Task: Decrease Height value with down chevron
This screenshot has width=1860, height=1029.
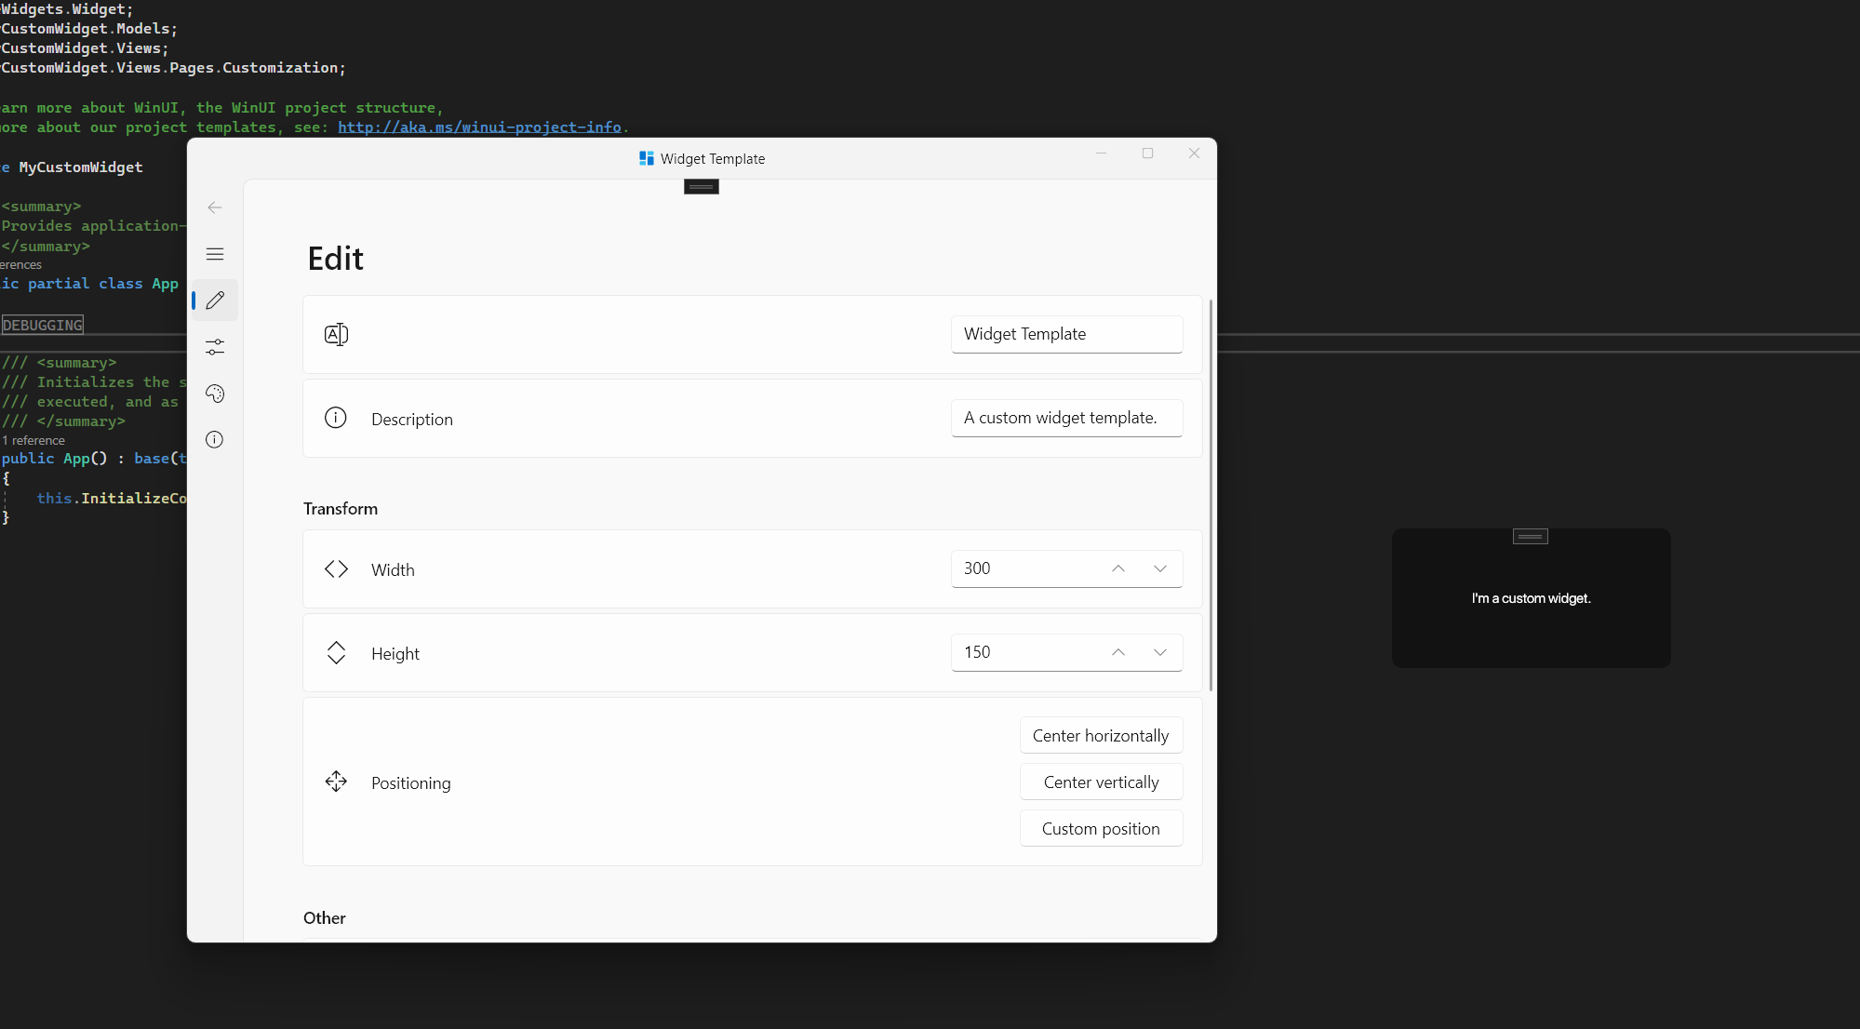Action: pyautogui.click(x=1160, y=652)
